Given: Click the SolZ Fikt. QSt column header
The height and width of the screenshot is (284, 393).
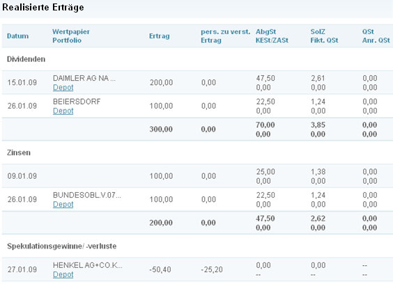Looking at the screenshot, I should click(324, 36).
